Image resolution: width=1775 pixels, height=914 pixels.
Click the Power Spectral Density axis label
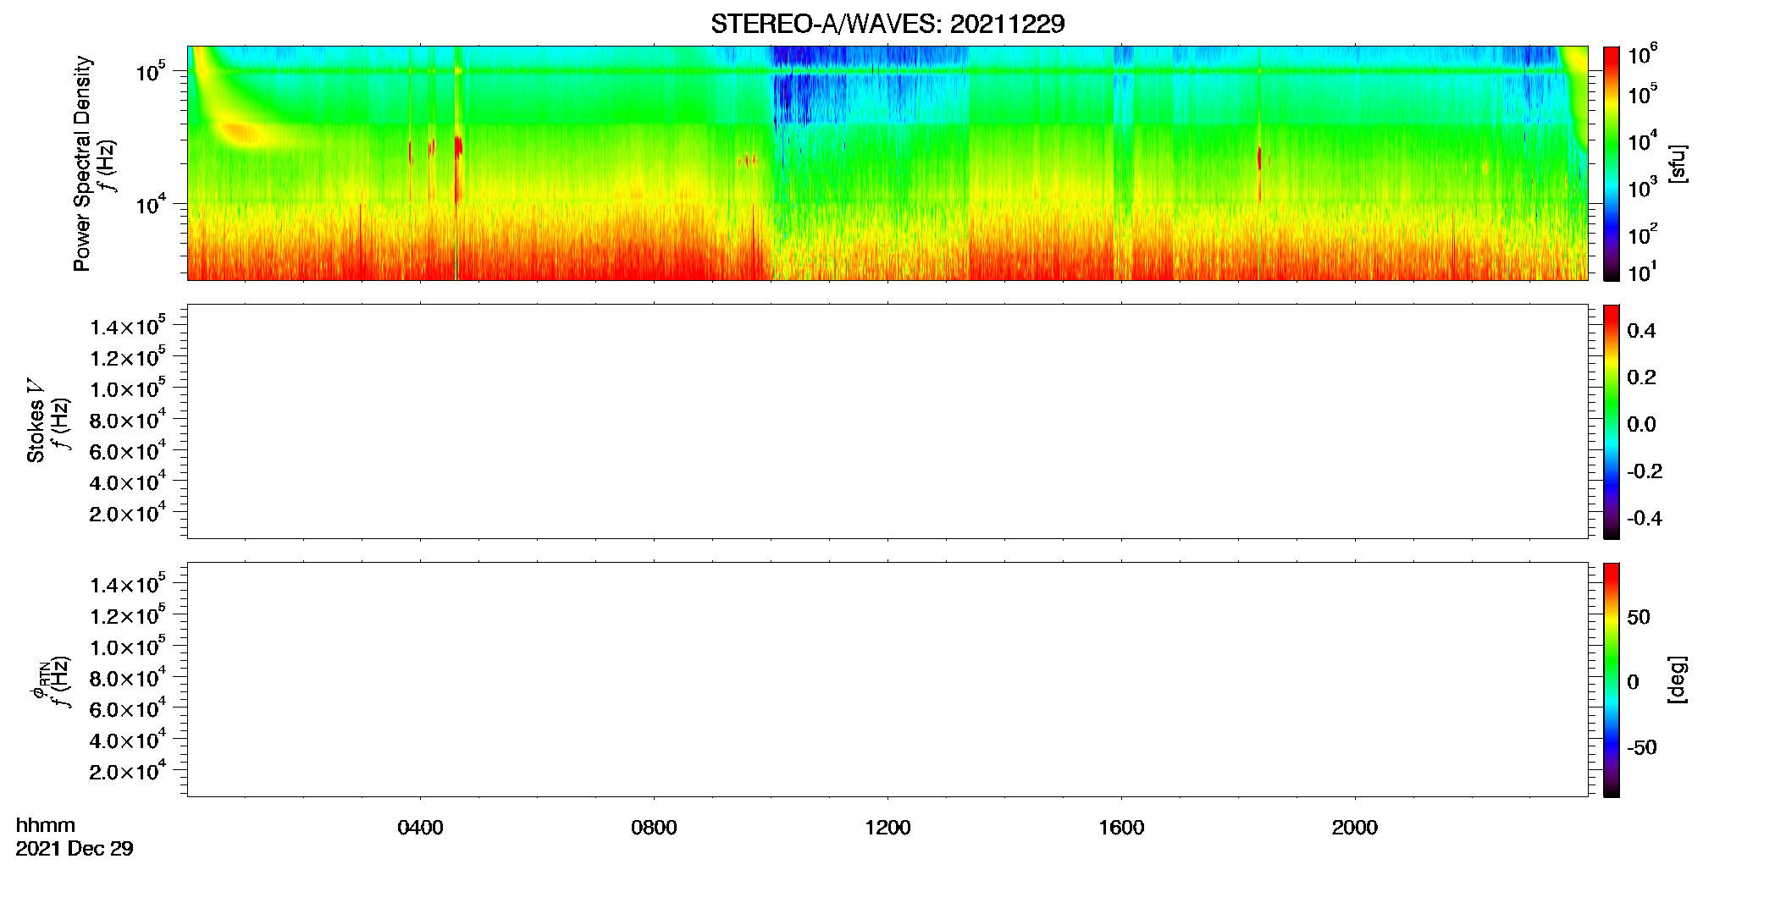(82, 163)
